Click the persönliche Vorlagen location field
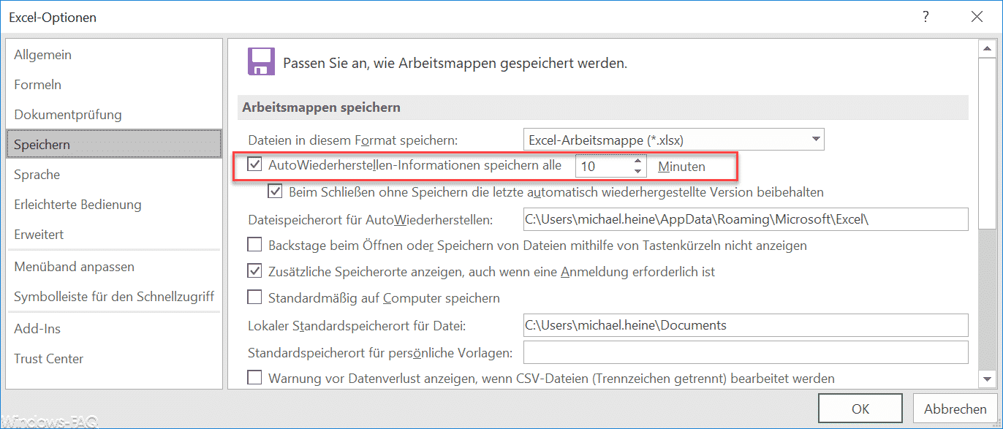The width and height of the screenshot is (1003, 429). [x=746, y=352]
